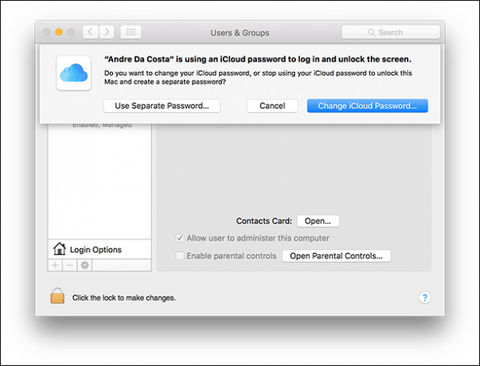Click the lock icon to make changes
The image size is (480, 366).
57,295
